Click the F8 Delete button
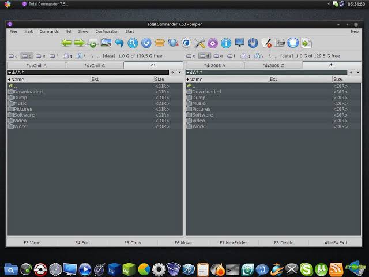Screen dimensions: 369x277 [284, 242]
